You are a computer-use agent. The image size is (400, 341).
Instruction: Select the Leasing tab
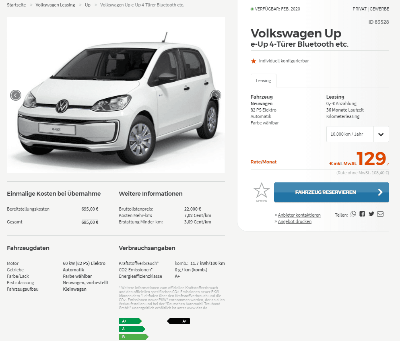coord(264,81)
